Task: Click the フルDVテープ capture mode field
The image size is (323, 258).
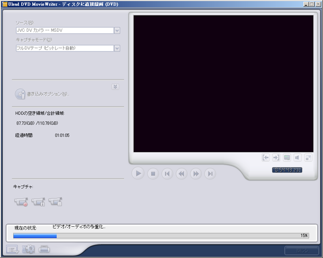Action: [65, 48]
